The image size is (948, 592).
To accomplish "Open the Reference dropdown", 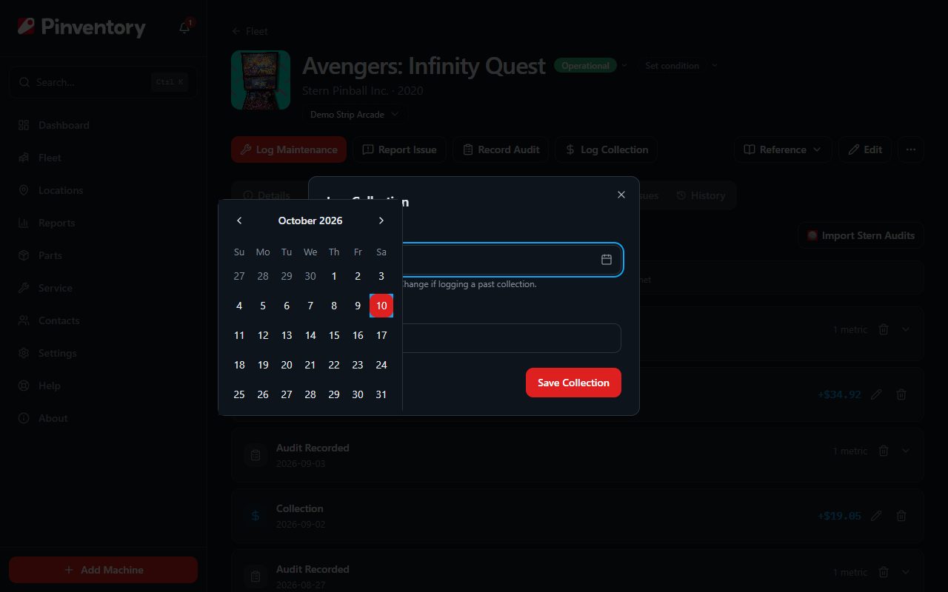I will point(783,149).
